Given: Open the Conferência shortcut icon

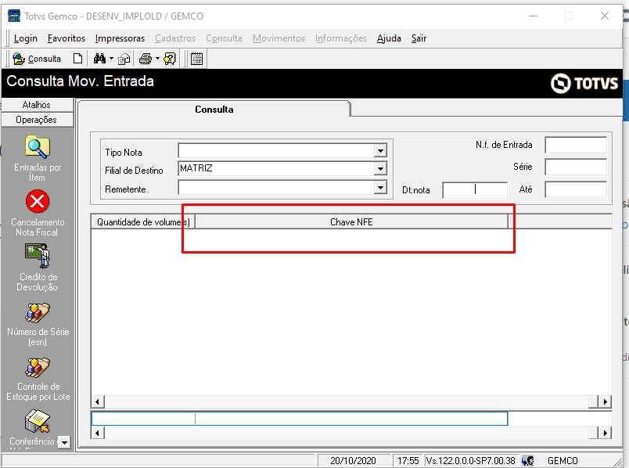Looking at the screenshot, I should click(37, 422).
